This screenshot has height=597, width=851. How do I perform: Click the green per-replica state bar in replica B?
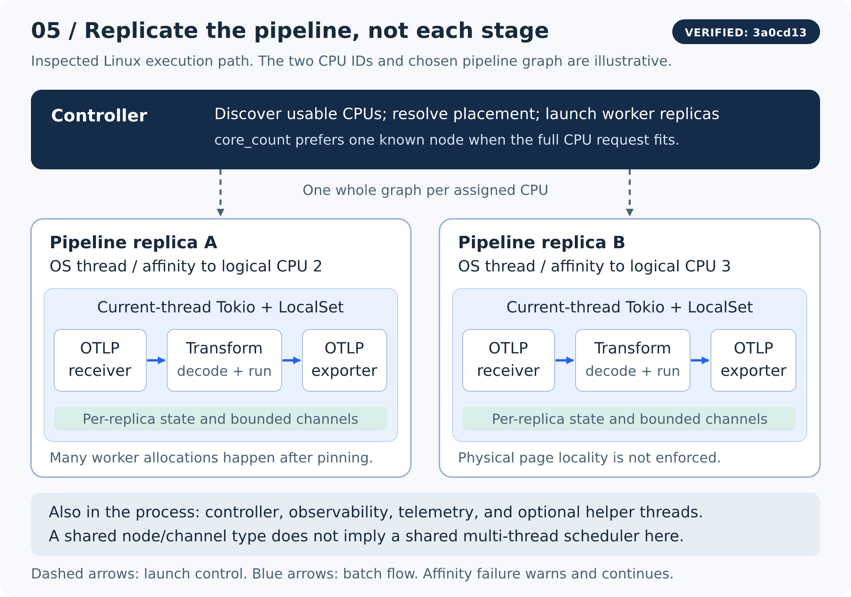(629, 419)
